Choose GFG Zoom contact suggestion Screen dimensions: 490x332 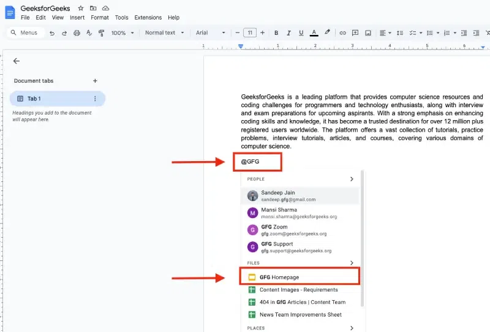[x=300, y=230]
